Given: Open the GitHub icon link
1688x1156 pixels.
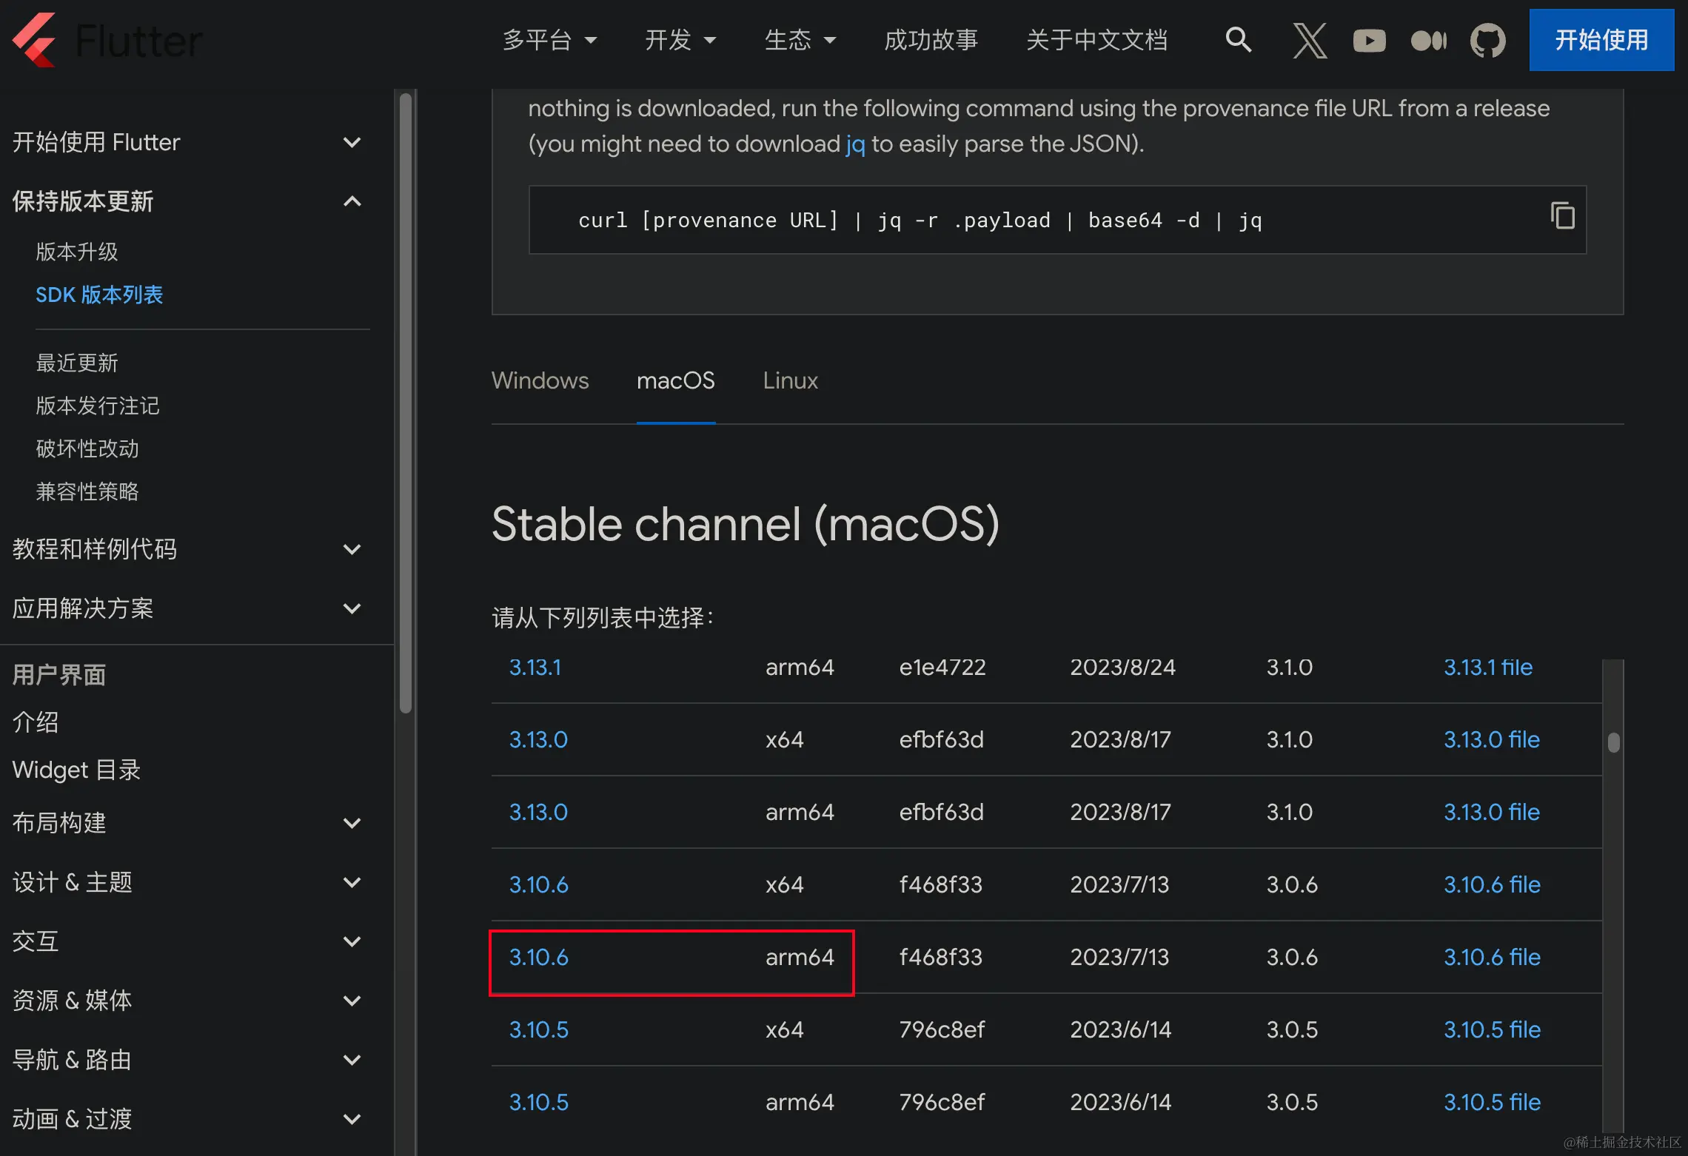Looking at the screenshot, I should click(1487, 40).
